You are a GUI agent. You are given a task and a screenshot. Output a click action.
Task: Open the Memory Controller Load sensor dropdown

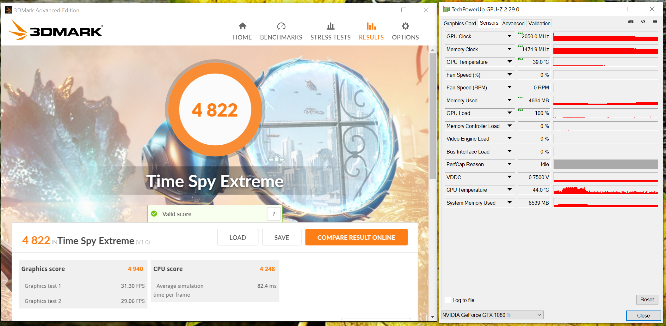point(509,126)
